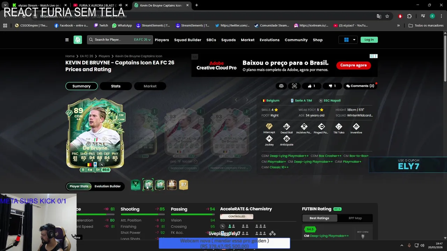Bookmark this page with the star icon
The image size is (447, 251).
(x=387, y=16)
